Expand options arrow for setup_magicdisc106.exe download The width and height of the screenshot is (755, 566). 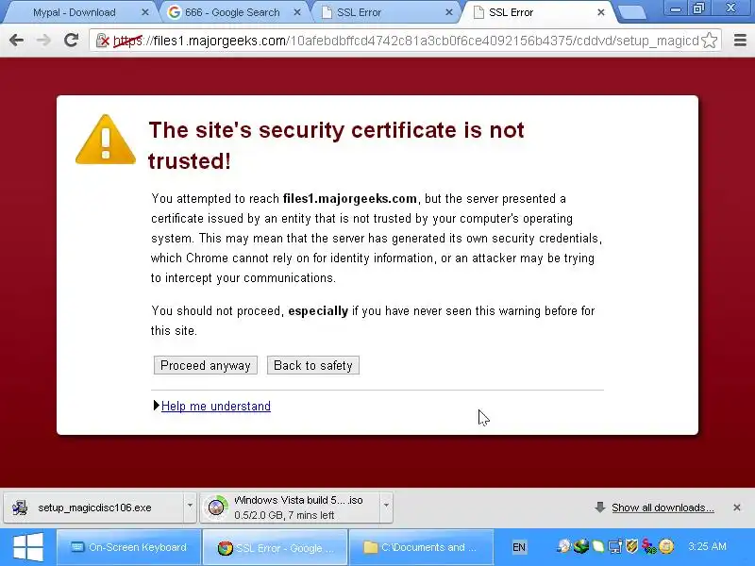pos(191,506)
